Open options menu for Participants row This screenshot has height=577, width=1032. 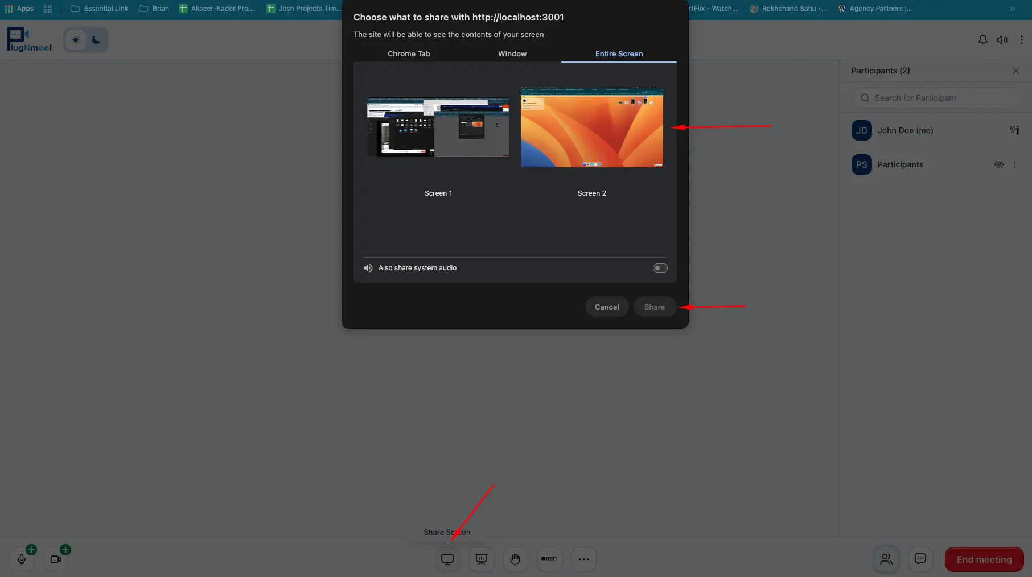click(1015, 164)
